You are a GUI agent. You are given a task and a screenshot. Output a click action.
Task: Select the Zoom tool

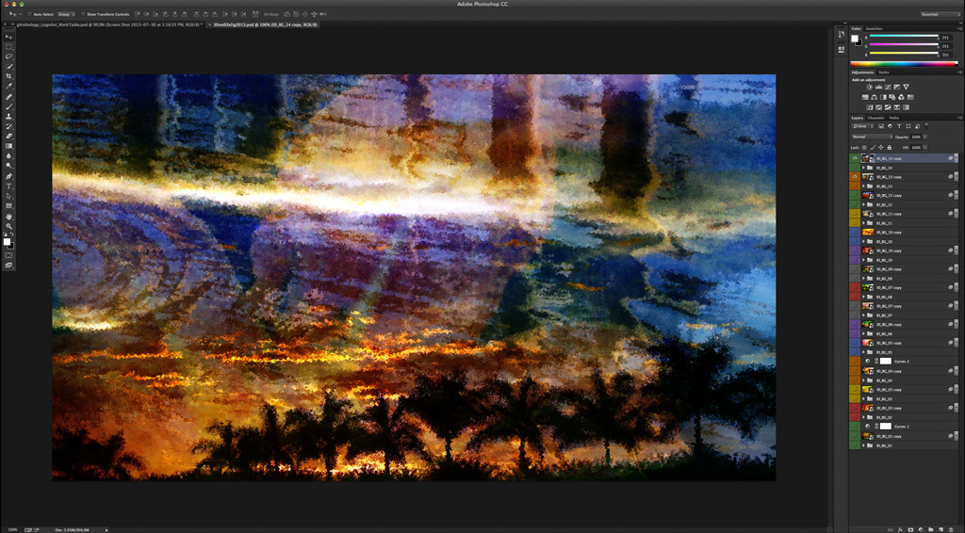[8, 226]
